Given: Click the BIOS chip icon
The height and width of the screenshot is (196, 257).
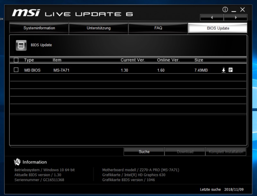Looking at the screenshot, I should 21,45.
